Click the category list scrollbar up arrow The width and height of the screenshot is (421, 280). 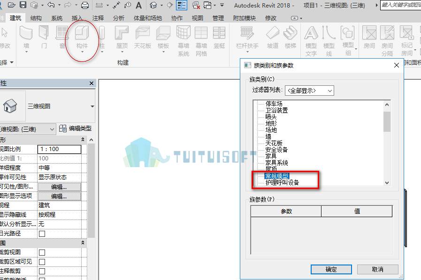[387, 105]
